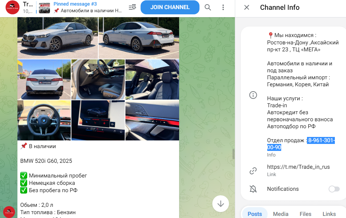The width and height of the screenshot is (346, 218).
Task: Open the infotainment screen photo
Action: tap(98, 121)
